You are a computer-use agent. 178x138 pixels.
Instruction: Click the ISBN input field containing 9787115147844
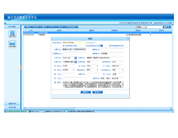point(74,43)
